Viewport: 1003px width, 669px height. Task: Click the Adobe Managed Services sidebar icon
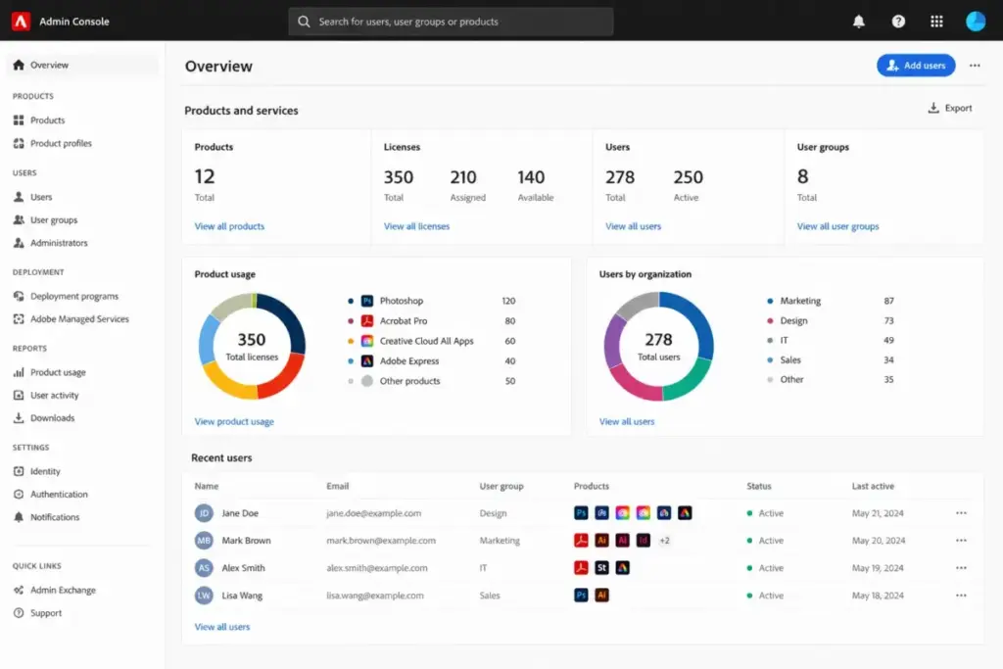click(x=19, y=319)
